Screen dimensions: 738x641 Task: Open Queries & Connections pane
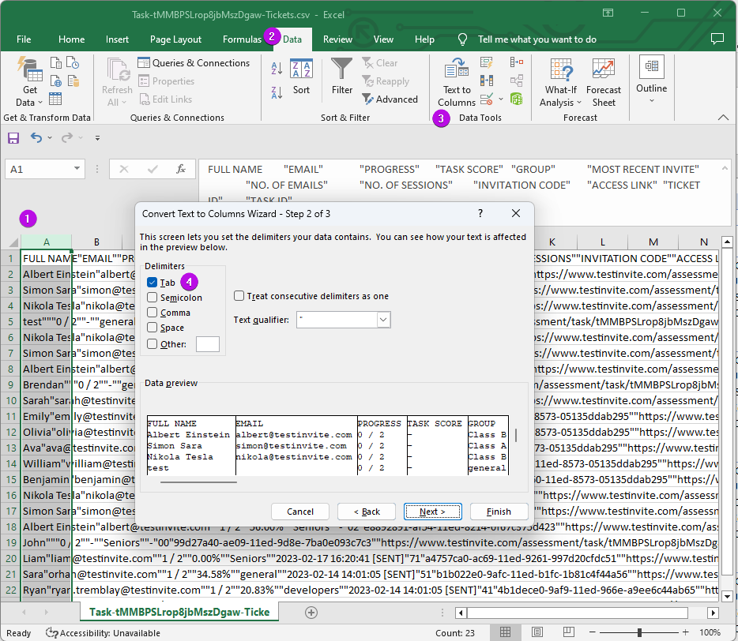[194, 63]
